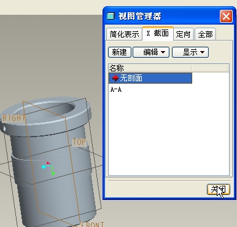
Task: Close the 视图管理器 dialog window
Action: 226,16
